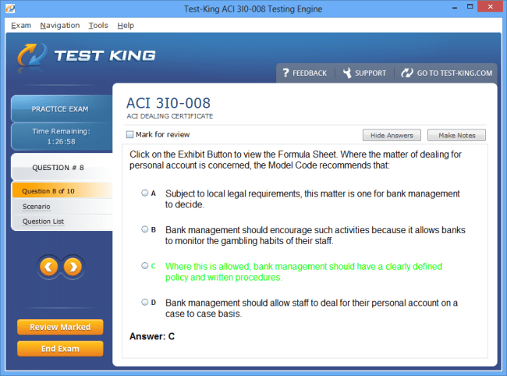Viewport: 507px width, 376px height.
Task: Open the Help menu
Action: point(126,25)
